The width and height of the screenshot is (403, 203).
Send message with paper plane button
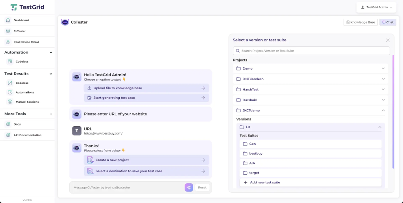(189, 188)
